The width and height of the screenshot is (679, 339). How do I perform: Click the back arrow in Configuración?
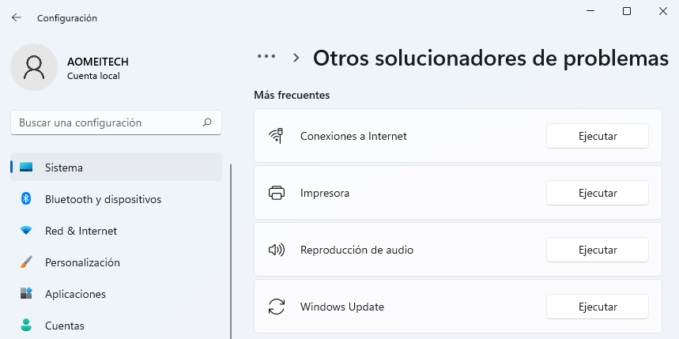pos(17,17)
